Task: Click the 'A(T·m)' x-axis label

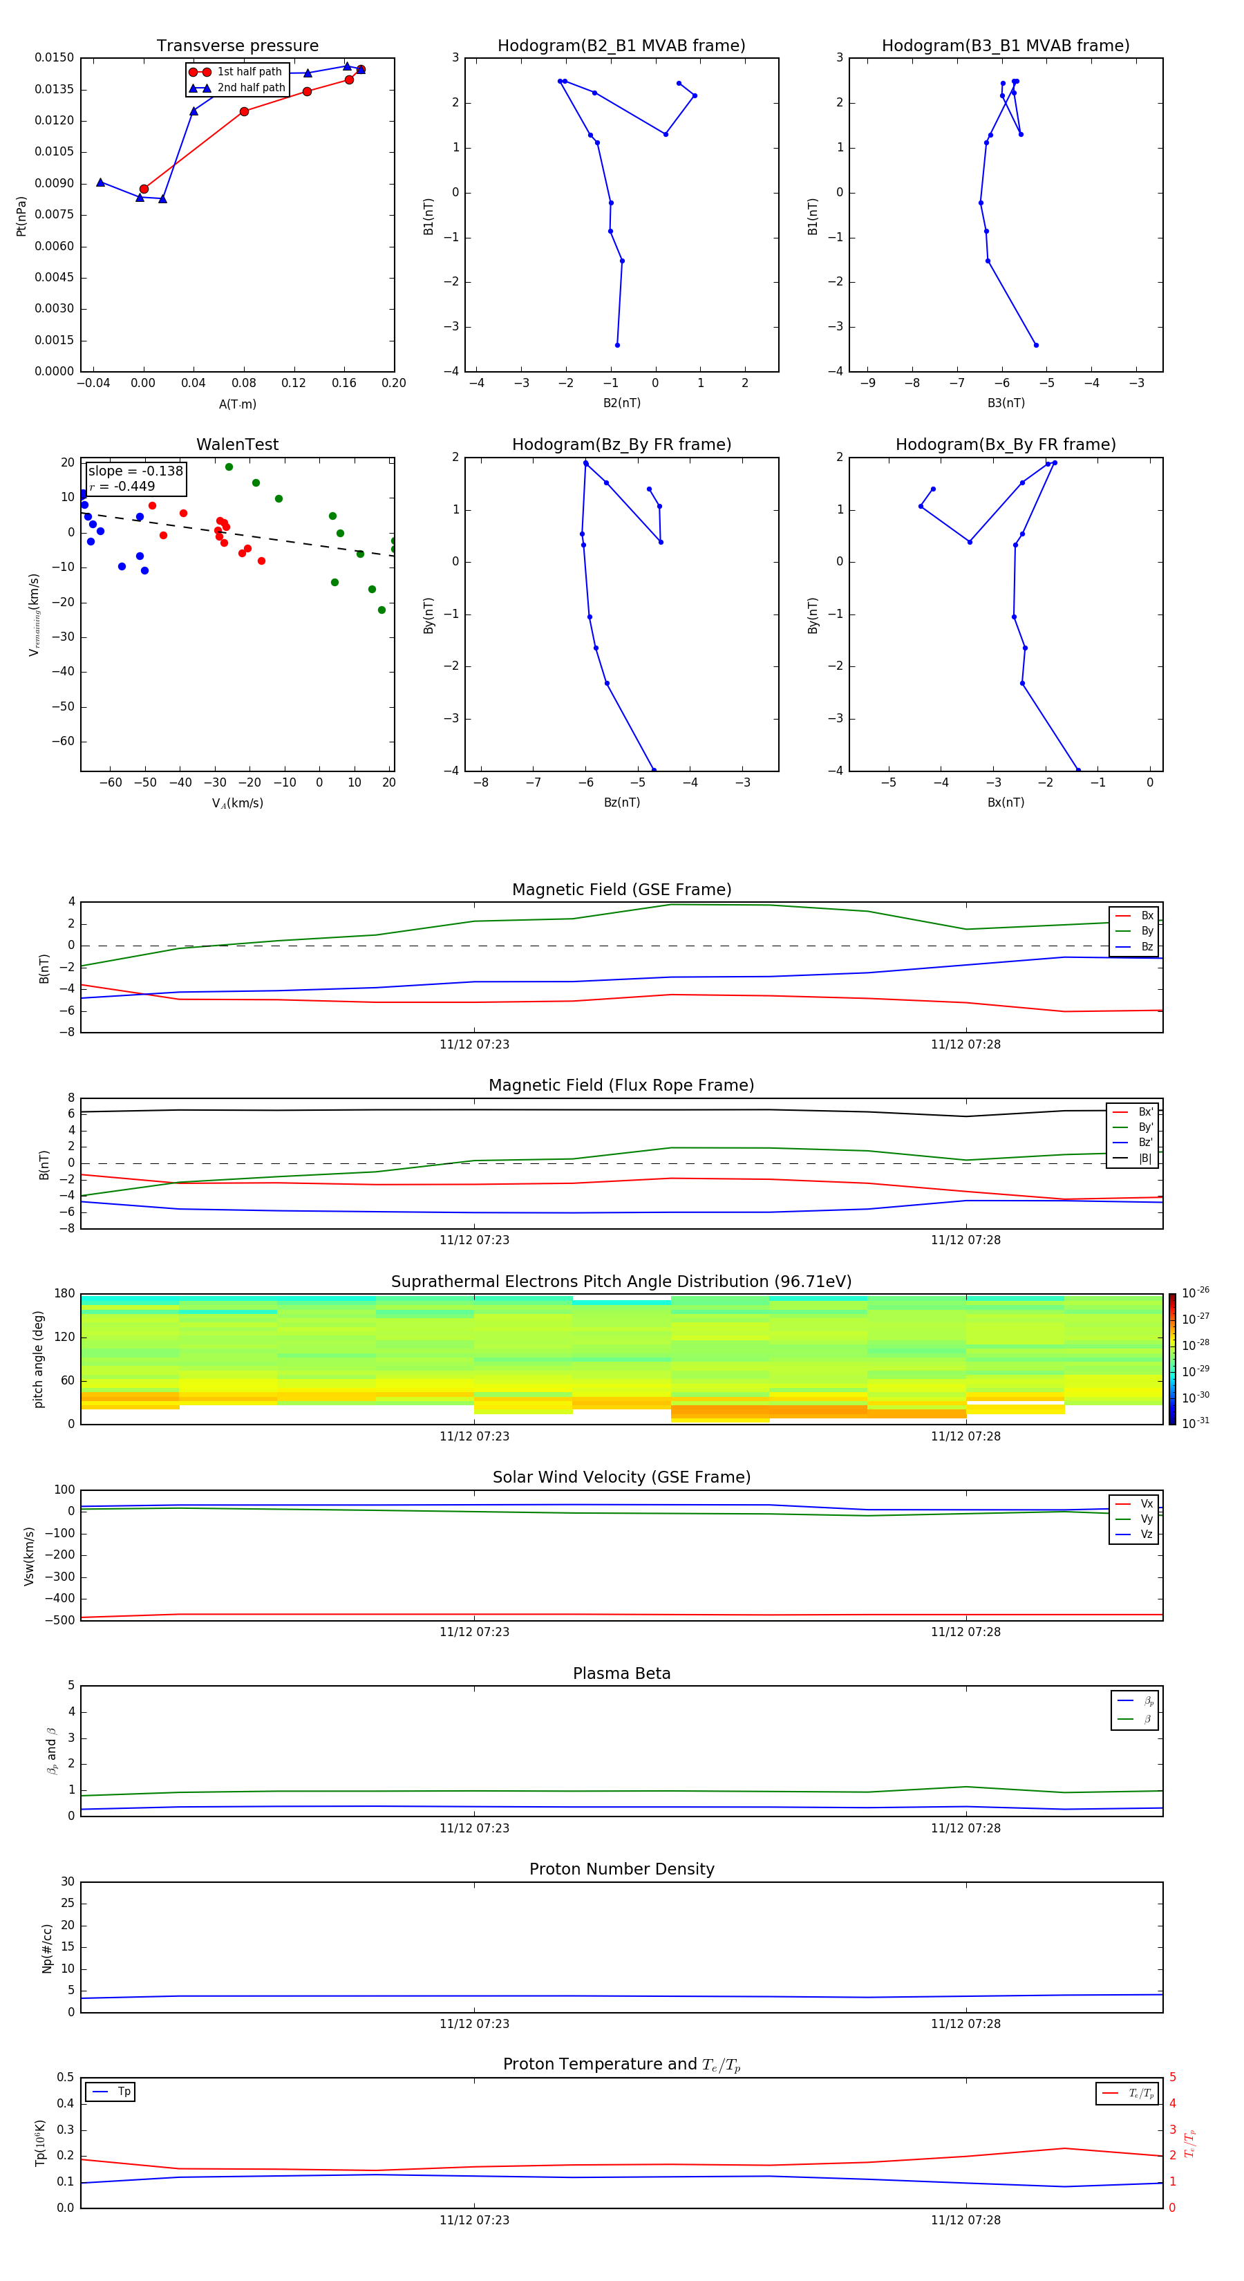Action: coord(237,404)
